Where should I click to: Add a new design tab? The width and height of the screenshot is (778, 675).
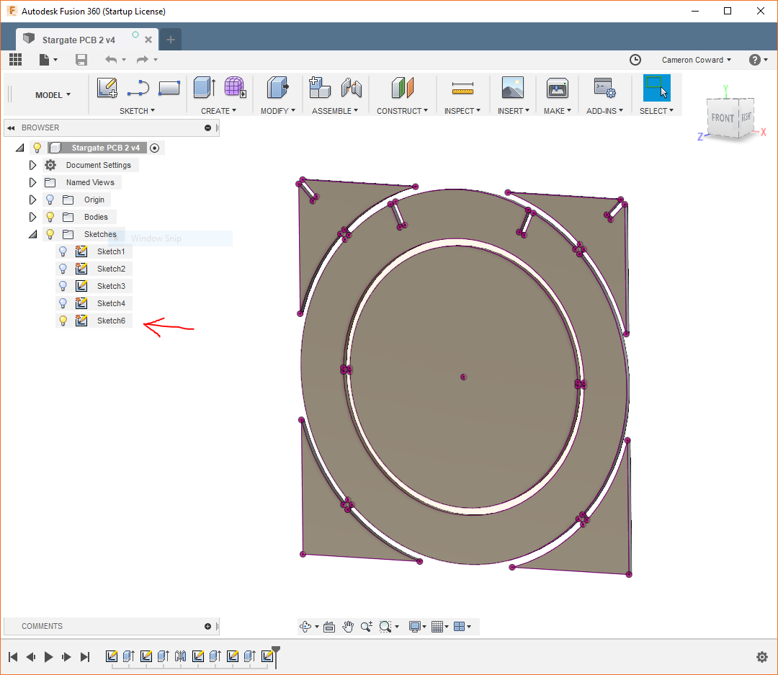tap(171, 40)
